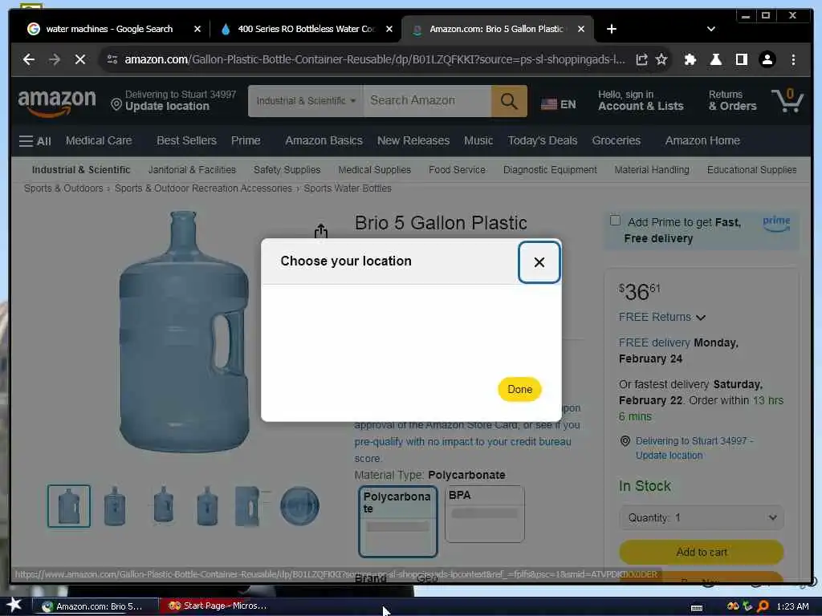Open Medical Care in the nav bar
Viewport: 822px width, 616px height.
(99, 140)
